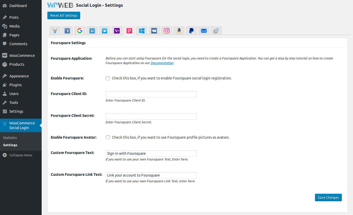Focus the Foursquare Client Secret field
Viewport: 353px width, 215px height.
[151, 116]
